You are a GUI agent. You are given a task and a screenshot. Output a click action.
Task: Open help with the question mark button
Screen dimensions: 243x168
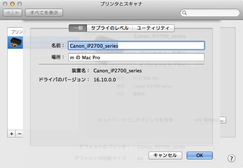click(231, 158)
